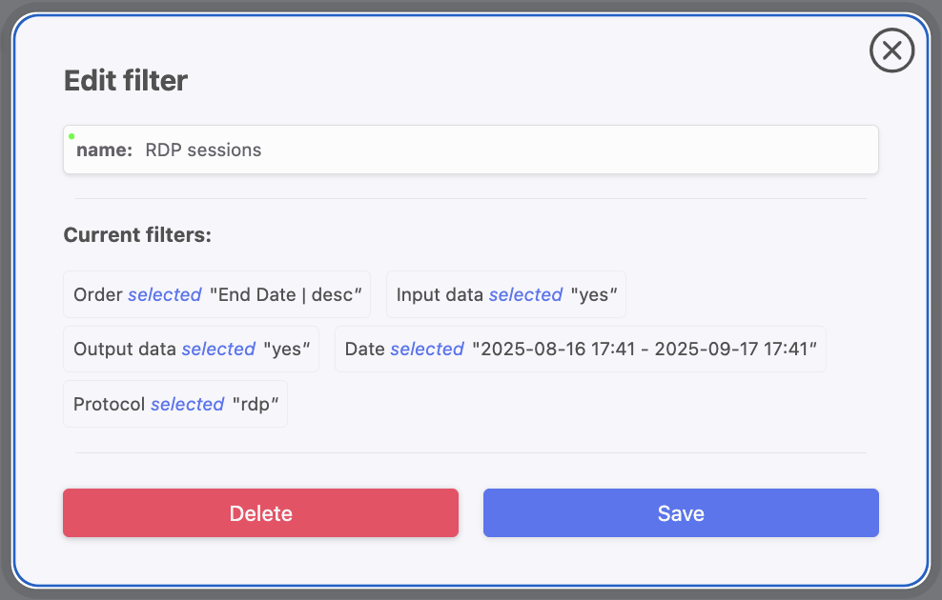Viewport: 942px width, 600px height.
Task: Click the circled X close icon
Action: click(891, 50)
